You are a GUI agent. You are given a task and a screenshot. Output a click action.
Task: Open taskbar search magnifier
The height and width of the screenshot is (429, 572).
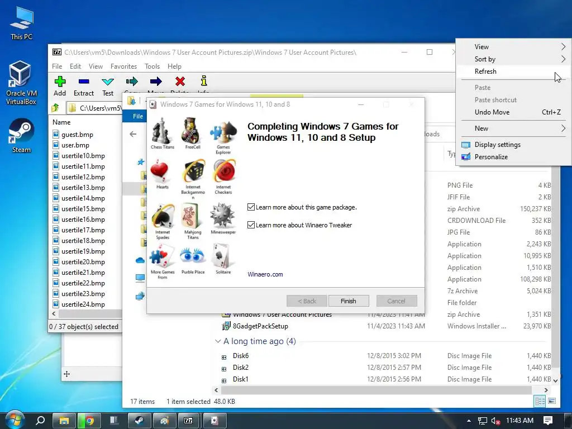pyautogui.click(x=40, y=421)
